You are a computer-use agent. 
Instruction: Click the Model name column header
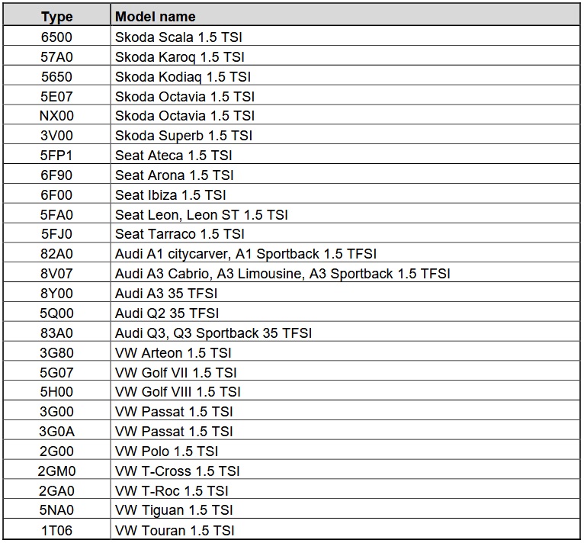[155, 16]
